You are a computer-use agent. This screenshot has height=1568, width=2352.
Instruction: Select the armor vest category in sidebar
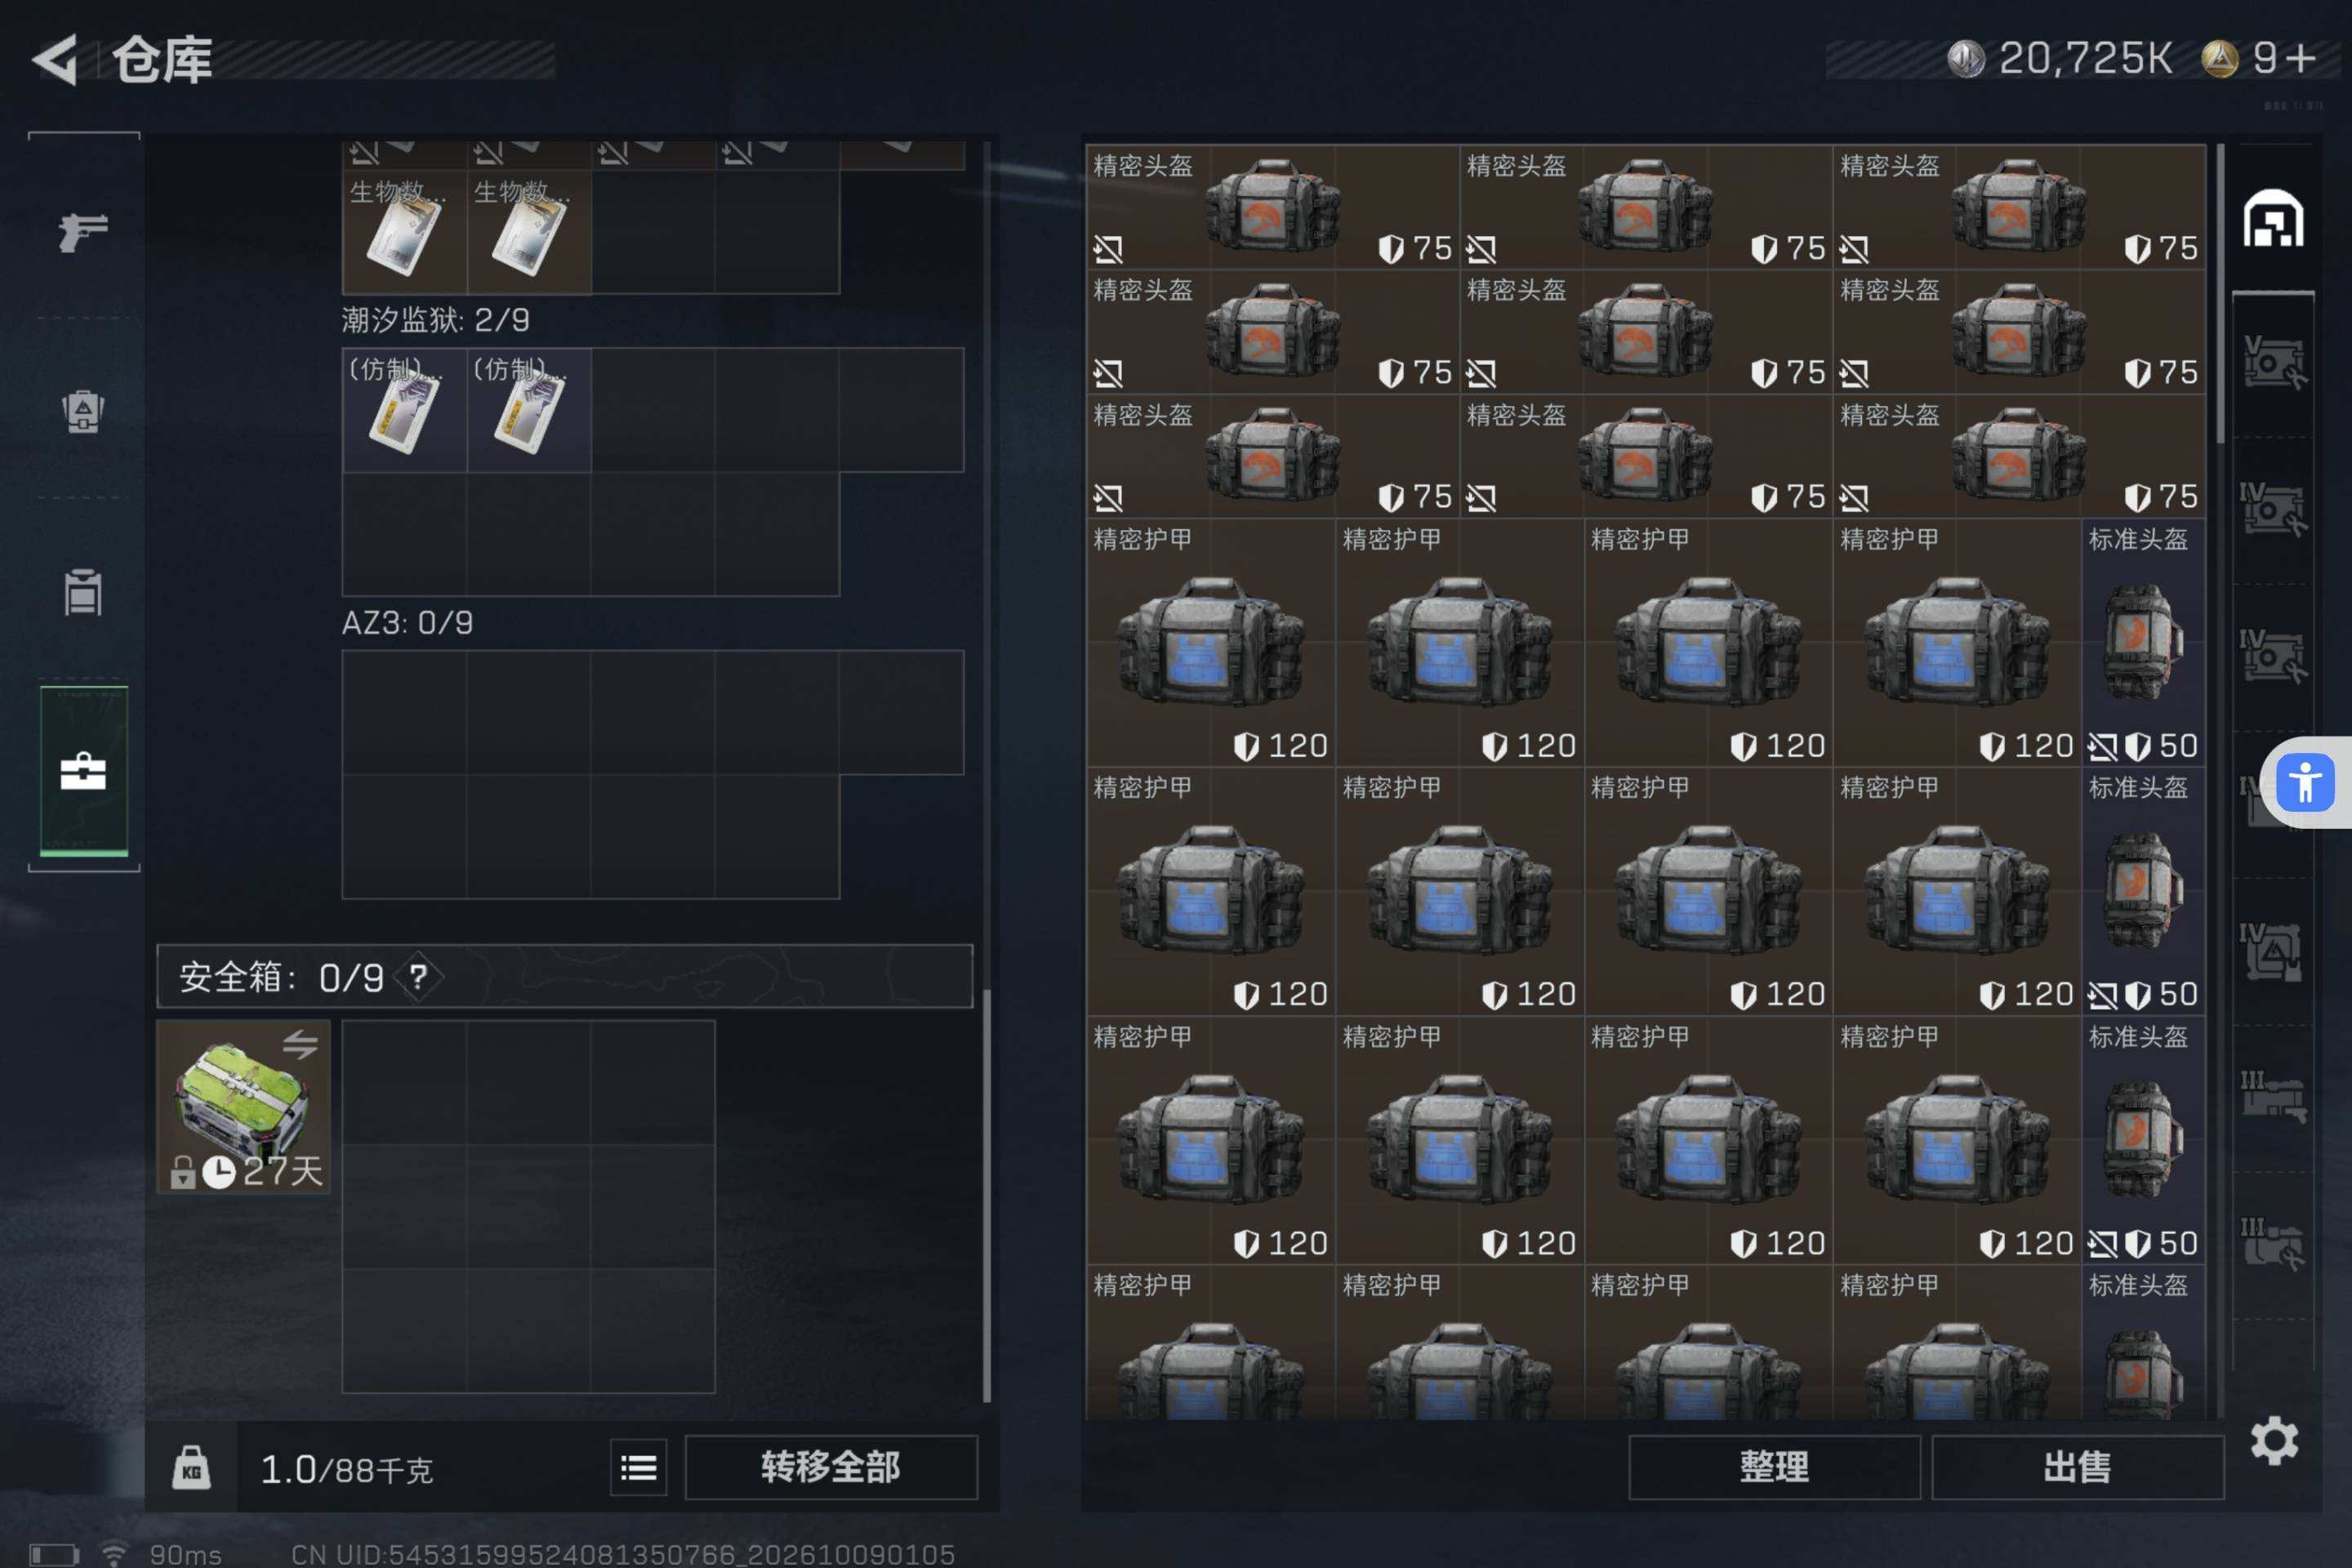pyautogui.click(x=83, y=411)
